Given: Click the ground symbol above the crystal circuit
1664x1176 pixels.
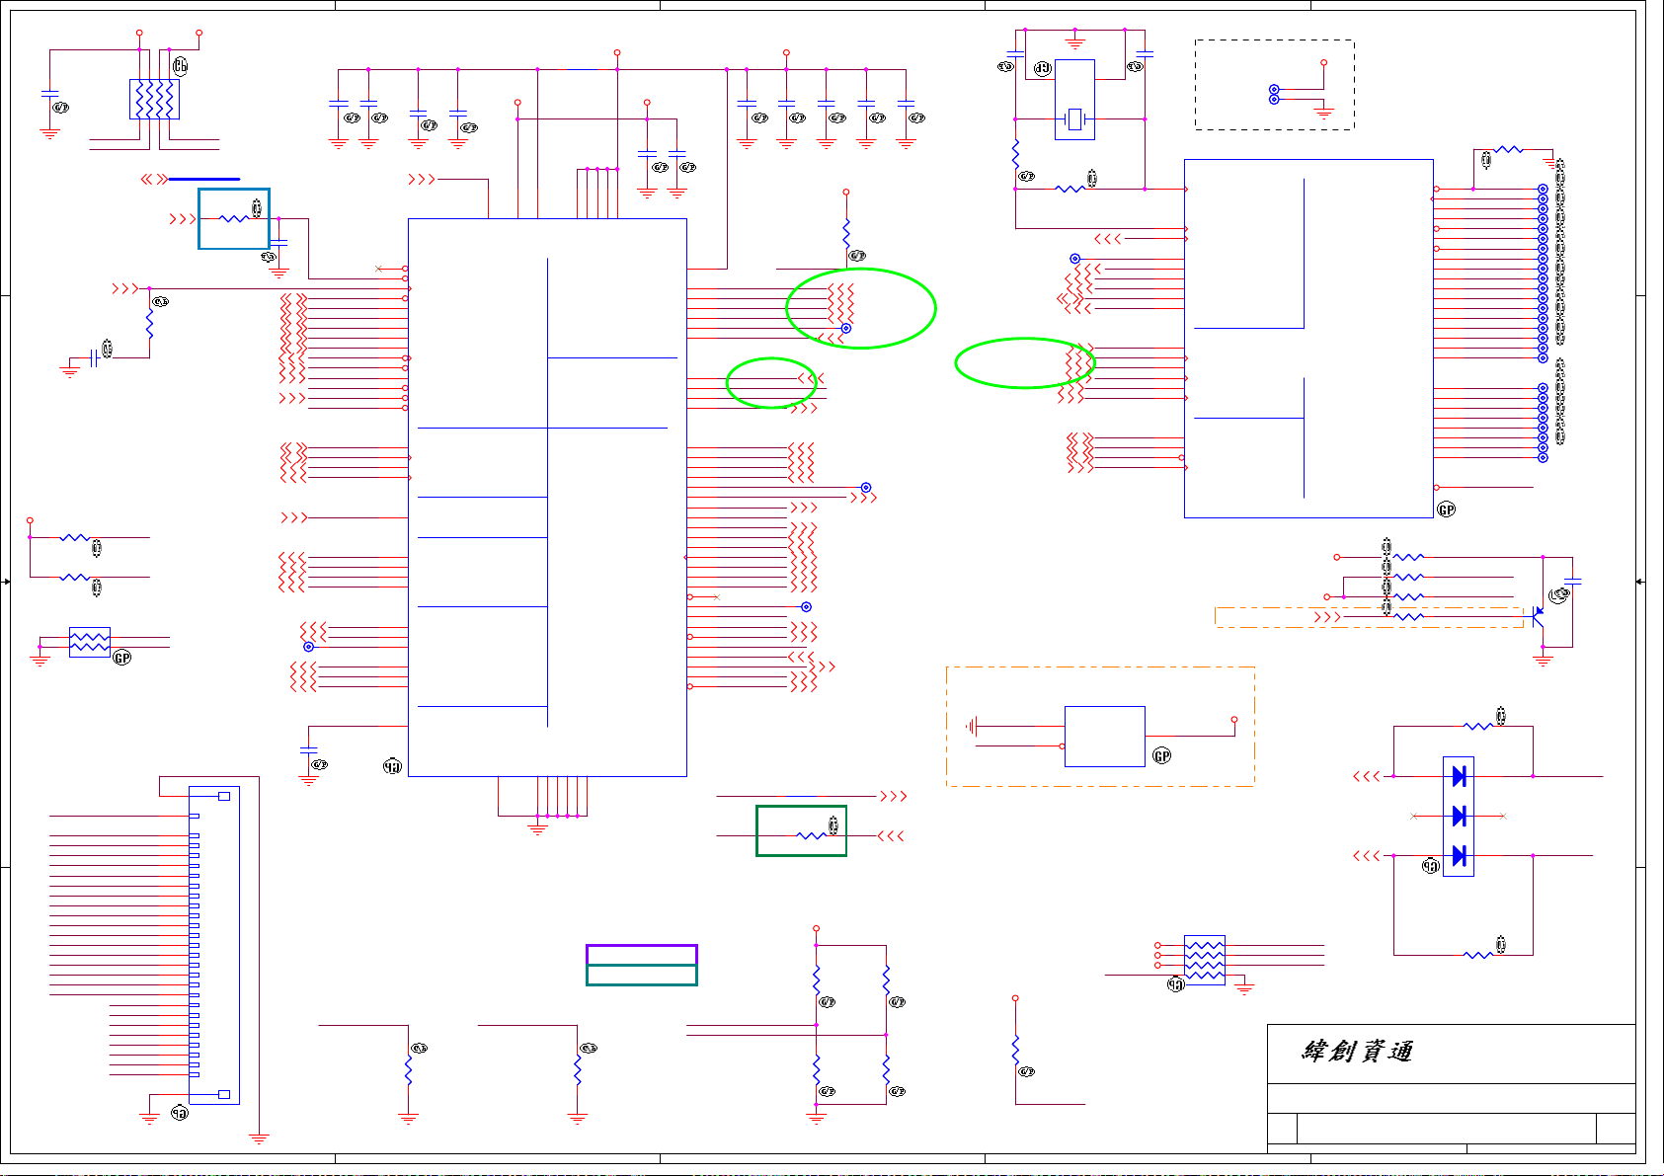Looking at the screenshot, I should click(x=1074, y=43).
